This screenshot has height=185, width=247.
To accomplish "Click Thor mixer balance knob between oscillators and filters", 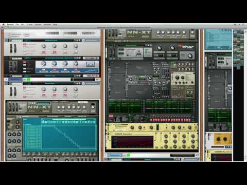I will point(131,80).
